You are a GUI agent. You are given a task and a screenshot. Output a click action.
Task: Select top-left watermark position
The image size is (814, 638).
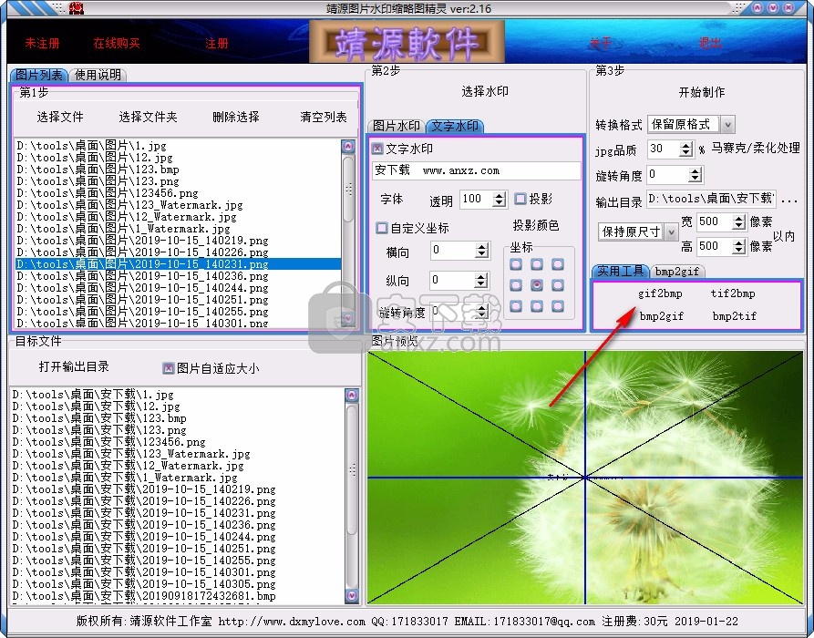point(516,264)
